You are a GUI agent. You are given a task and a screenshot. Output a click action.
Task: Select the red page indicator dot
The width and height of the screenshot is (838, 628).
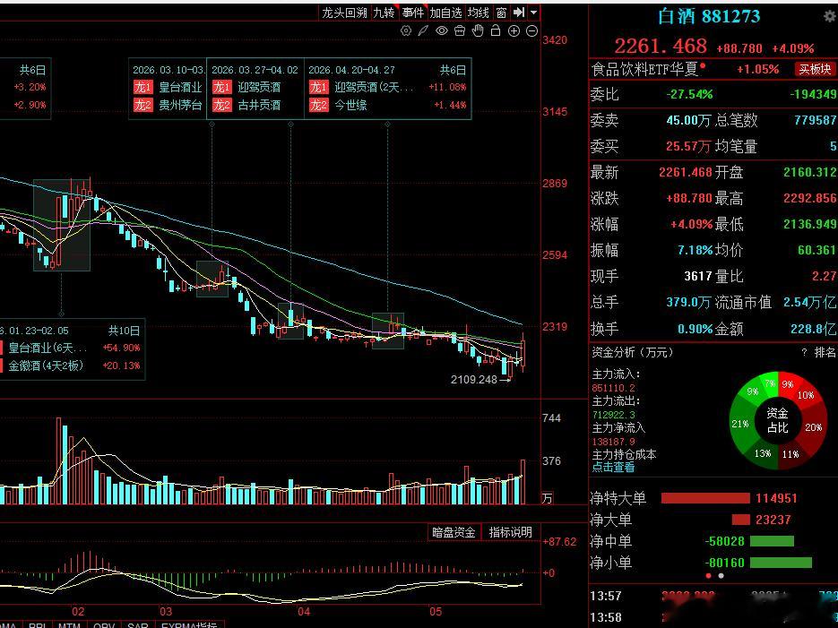[x=709, y=576]
